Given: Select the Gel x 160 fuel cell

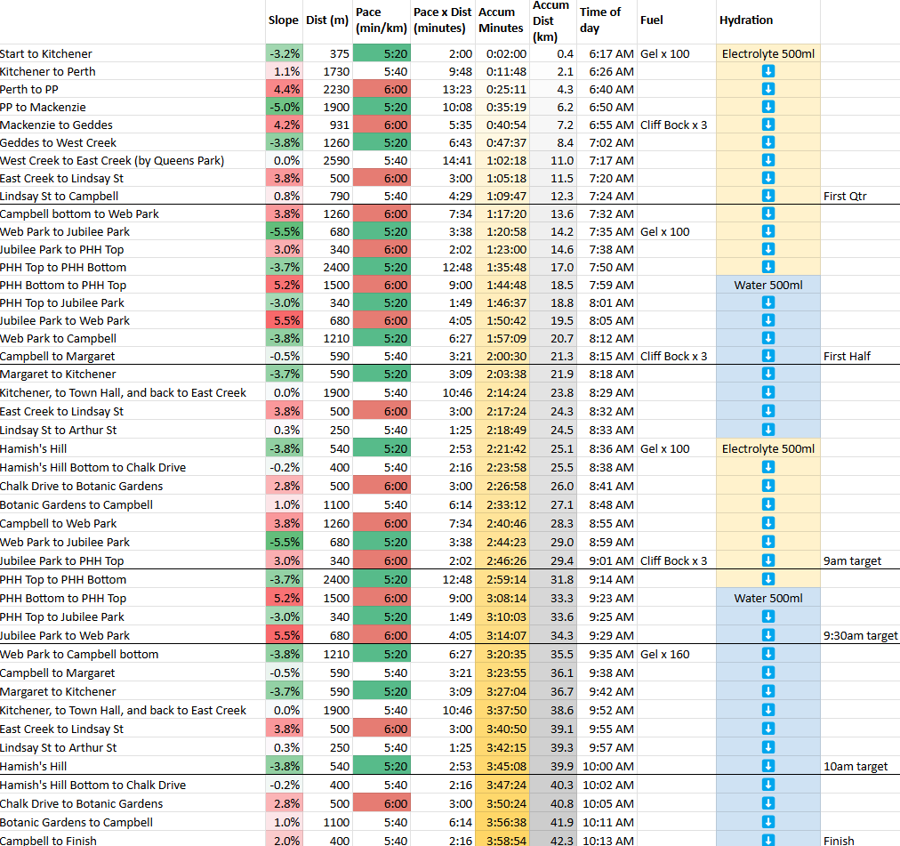Looking at the screenshot, I should click(x=664, y=653).
